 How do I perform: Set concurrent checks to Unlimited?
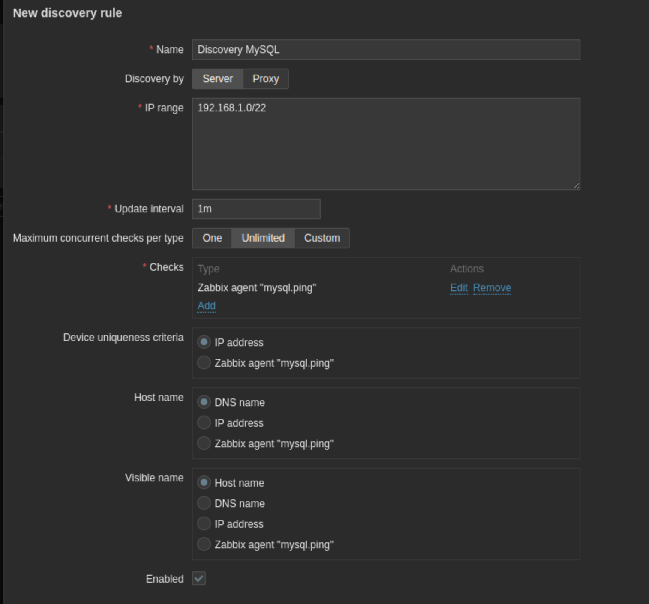pos(263,238)
